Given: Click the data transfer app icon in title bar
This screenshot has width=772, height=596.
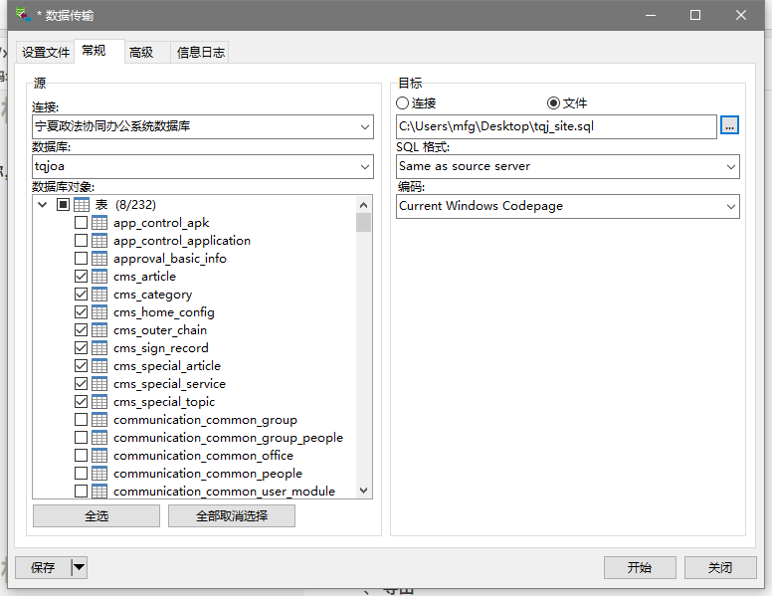Looking at the screenshot, I should [23, 15].
